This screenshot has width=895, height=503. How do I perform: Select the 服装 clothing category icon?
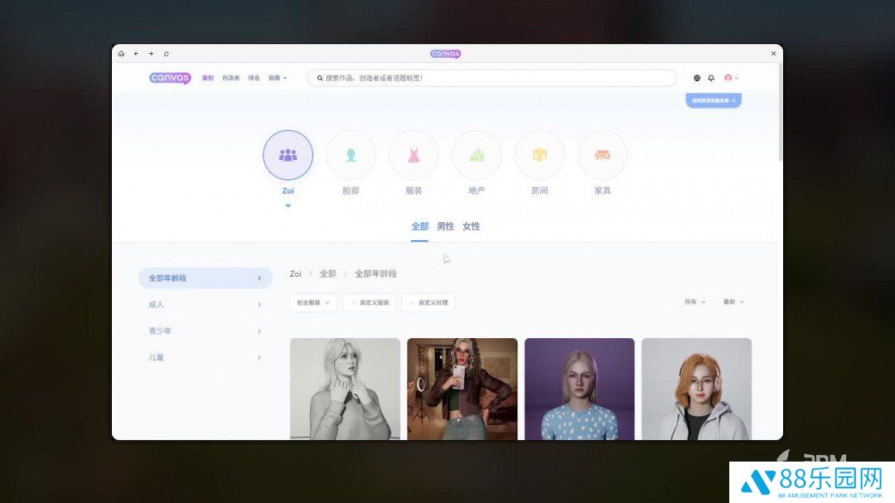click(x=414, y=155)
